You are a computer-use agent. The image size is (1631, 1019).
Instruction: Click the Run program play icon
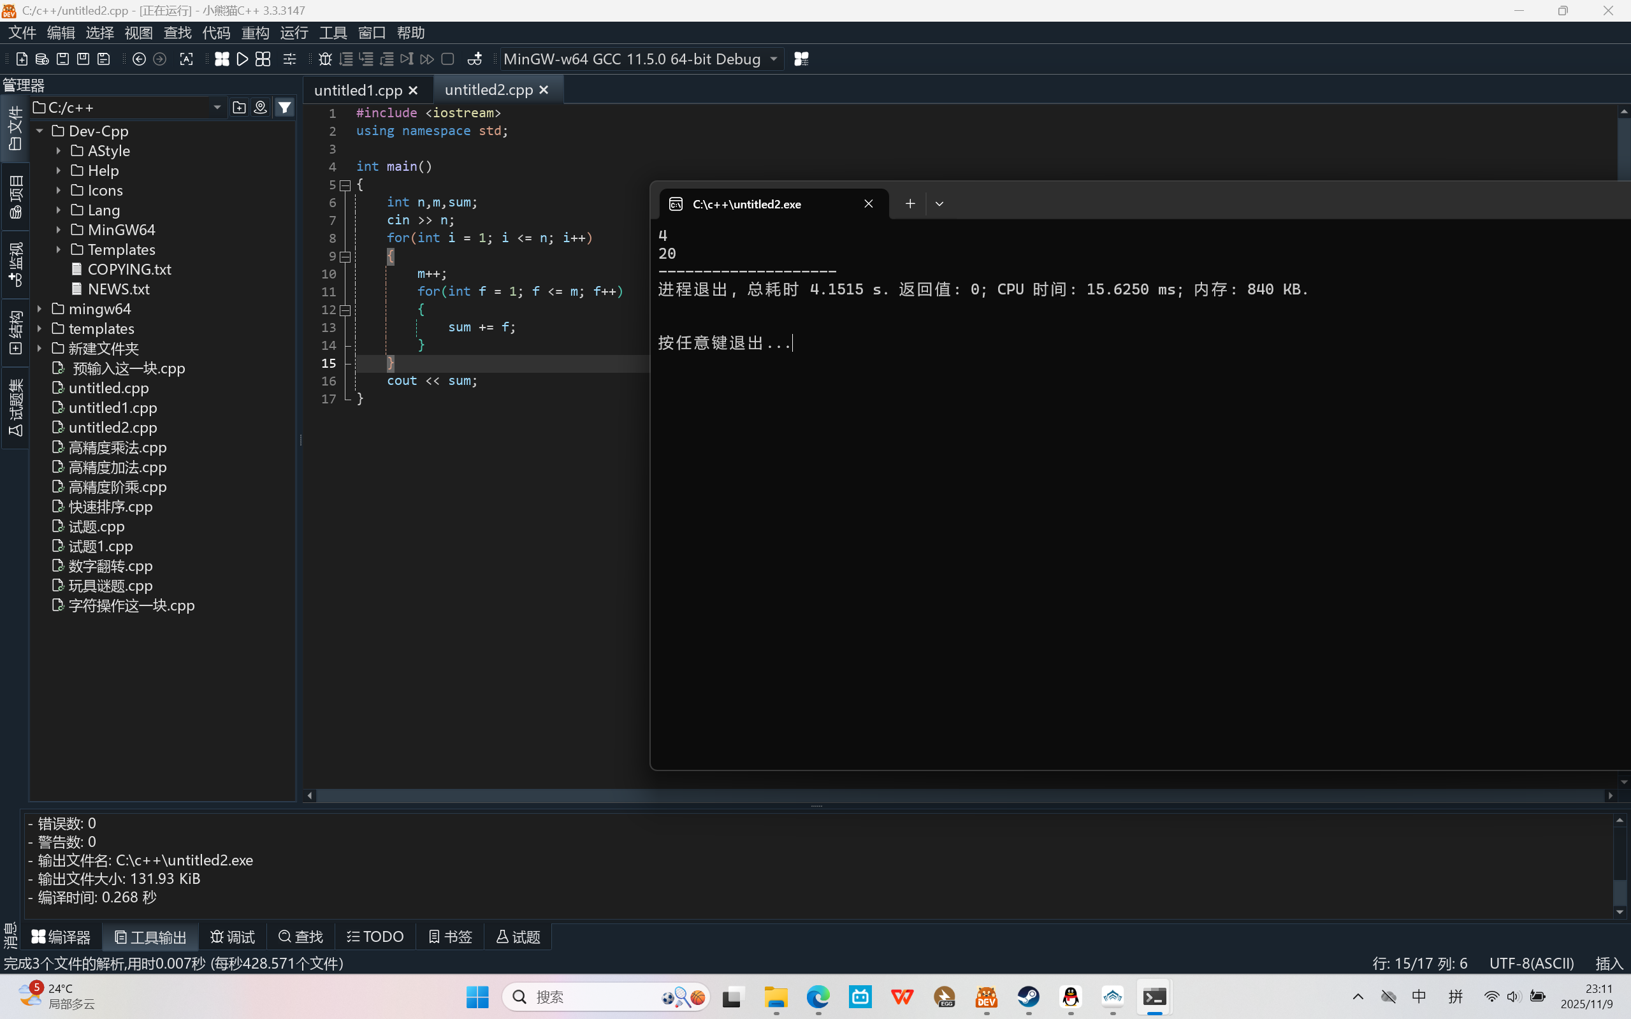tap(243, 59)
